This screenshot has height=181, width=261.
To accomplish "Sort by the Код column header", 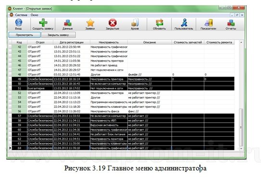I will 19,42.
